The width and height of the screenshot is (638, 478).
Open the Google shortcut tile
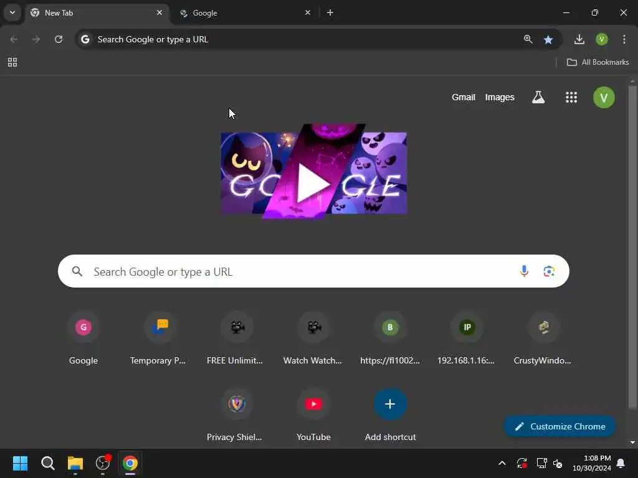coord(83,339)
